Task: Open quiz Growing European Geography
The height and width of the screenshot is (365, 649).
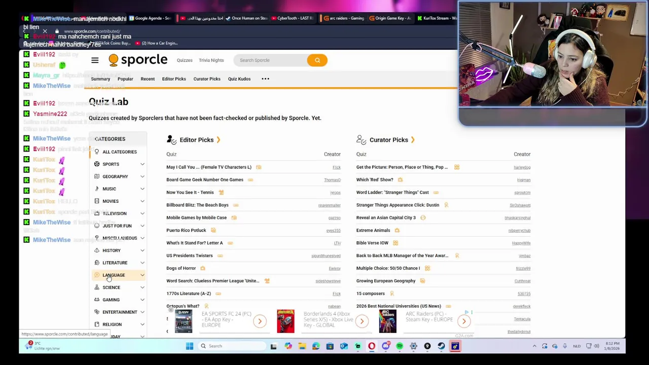Action: pos(386,281)
